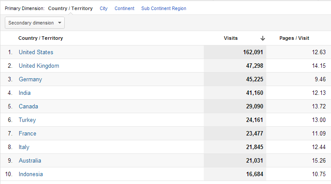Sort by the Visits column header
Viewport: 331px width, 184px height.
(231, 38)
